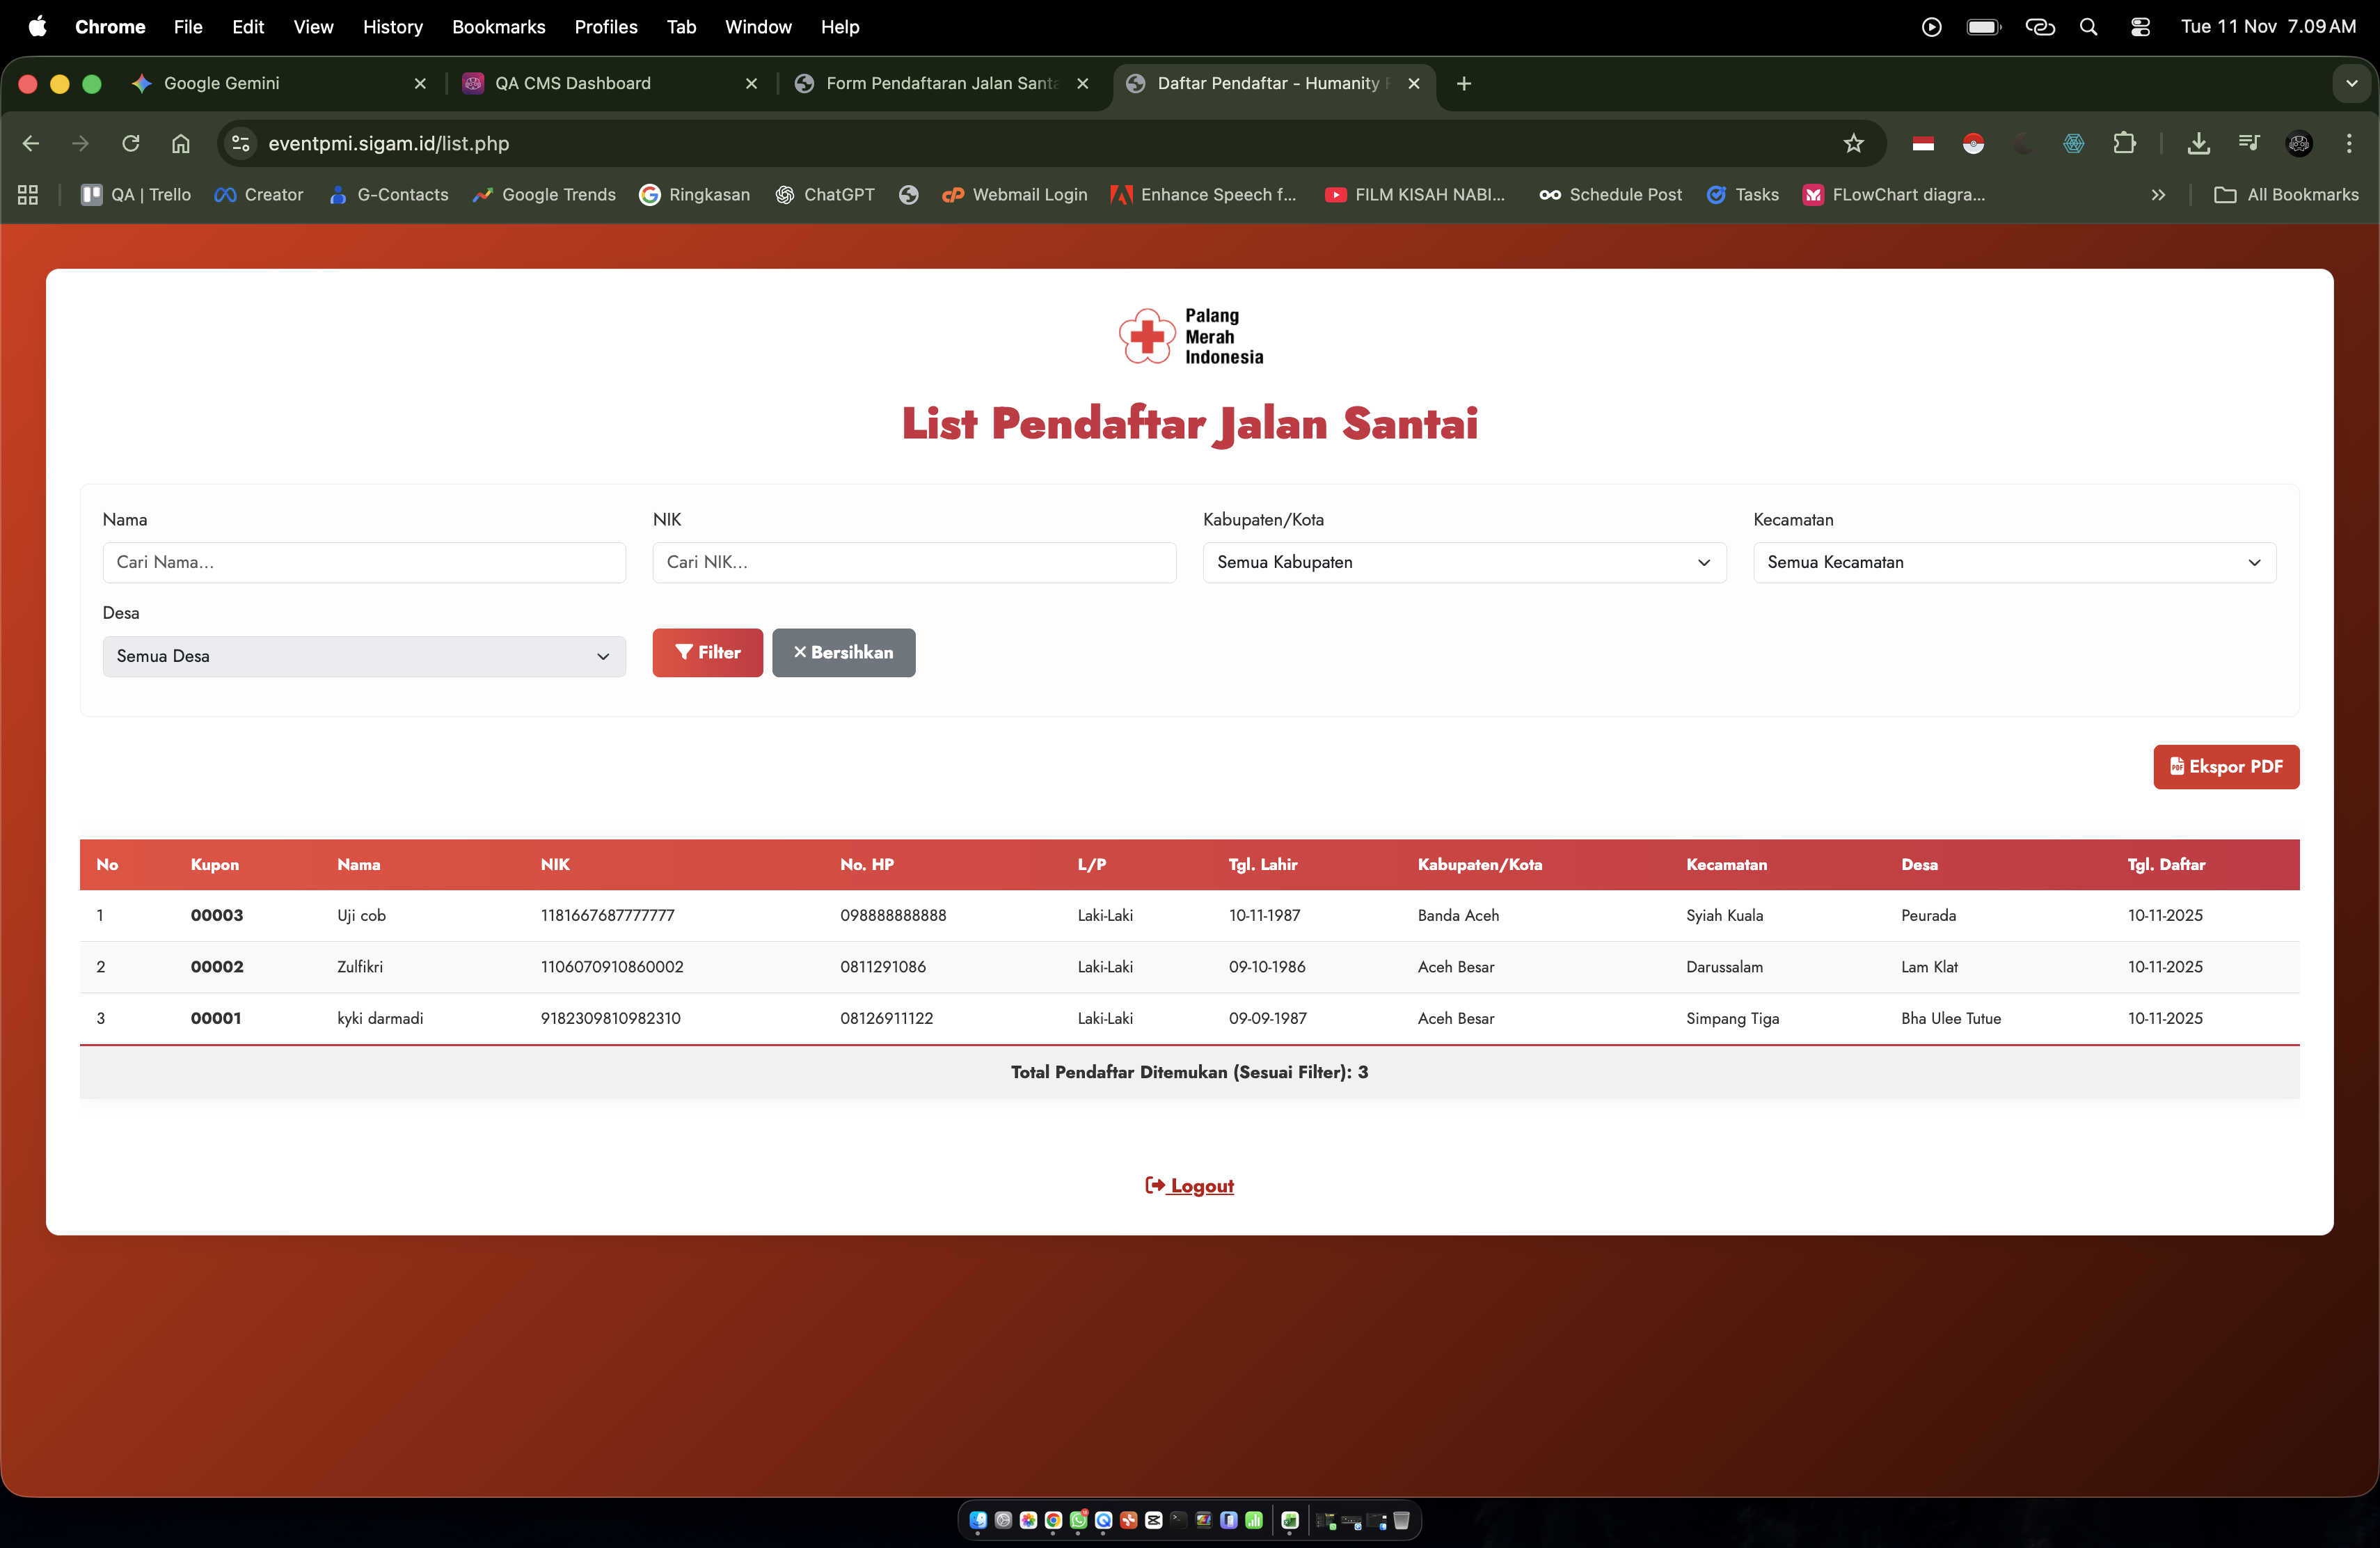Click the home icon in the toolbar
This screenshot has width=2380, height=1548.
180,143
